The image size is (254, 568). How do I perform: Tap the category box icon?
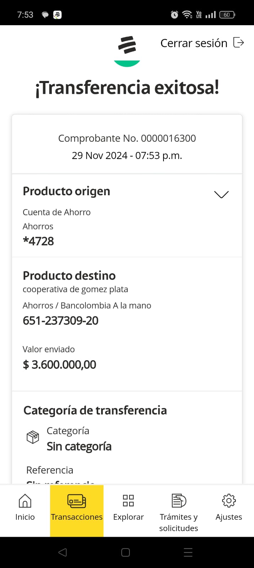33,437
